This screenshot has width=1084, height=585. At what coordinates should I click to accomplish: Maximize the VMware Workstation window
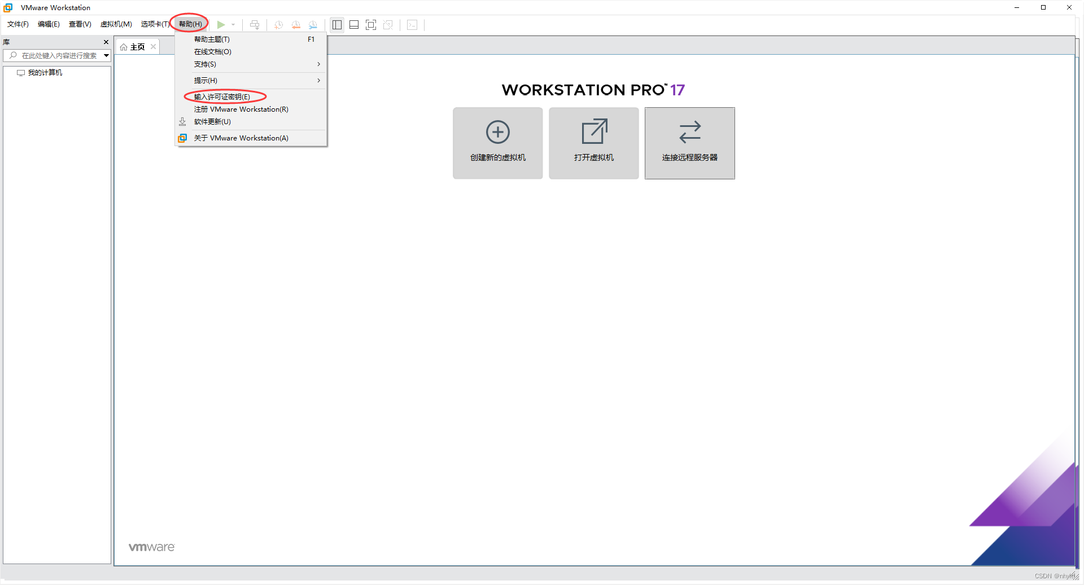(x=1043, y=7)
